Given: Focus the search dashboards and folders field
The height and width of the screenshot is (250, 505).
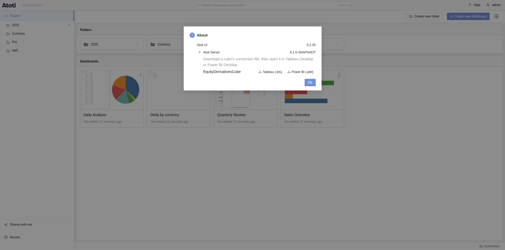Looking at the screenshot, I should tap(274, 5).
